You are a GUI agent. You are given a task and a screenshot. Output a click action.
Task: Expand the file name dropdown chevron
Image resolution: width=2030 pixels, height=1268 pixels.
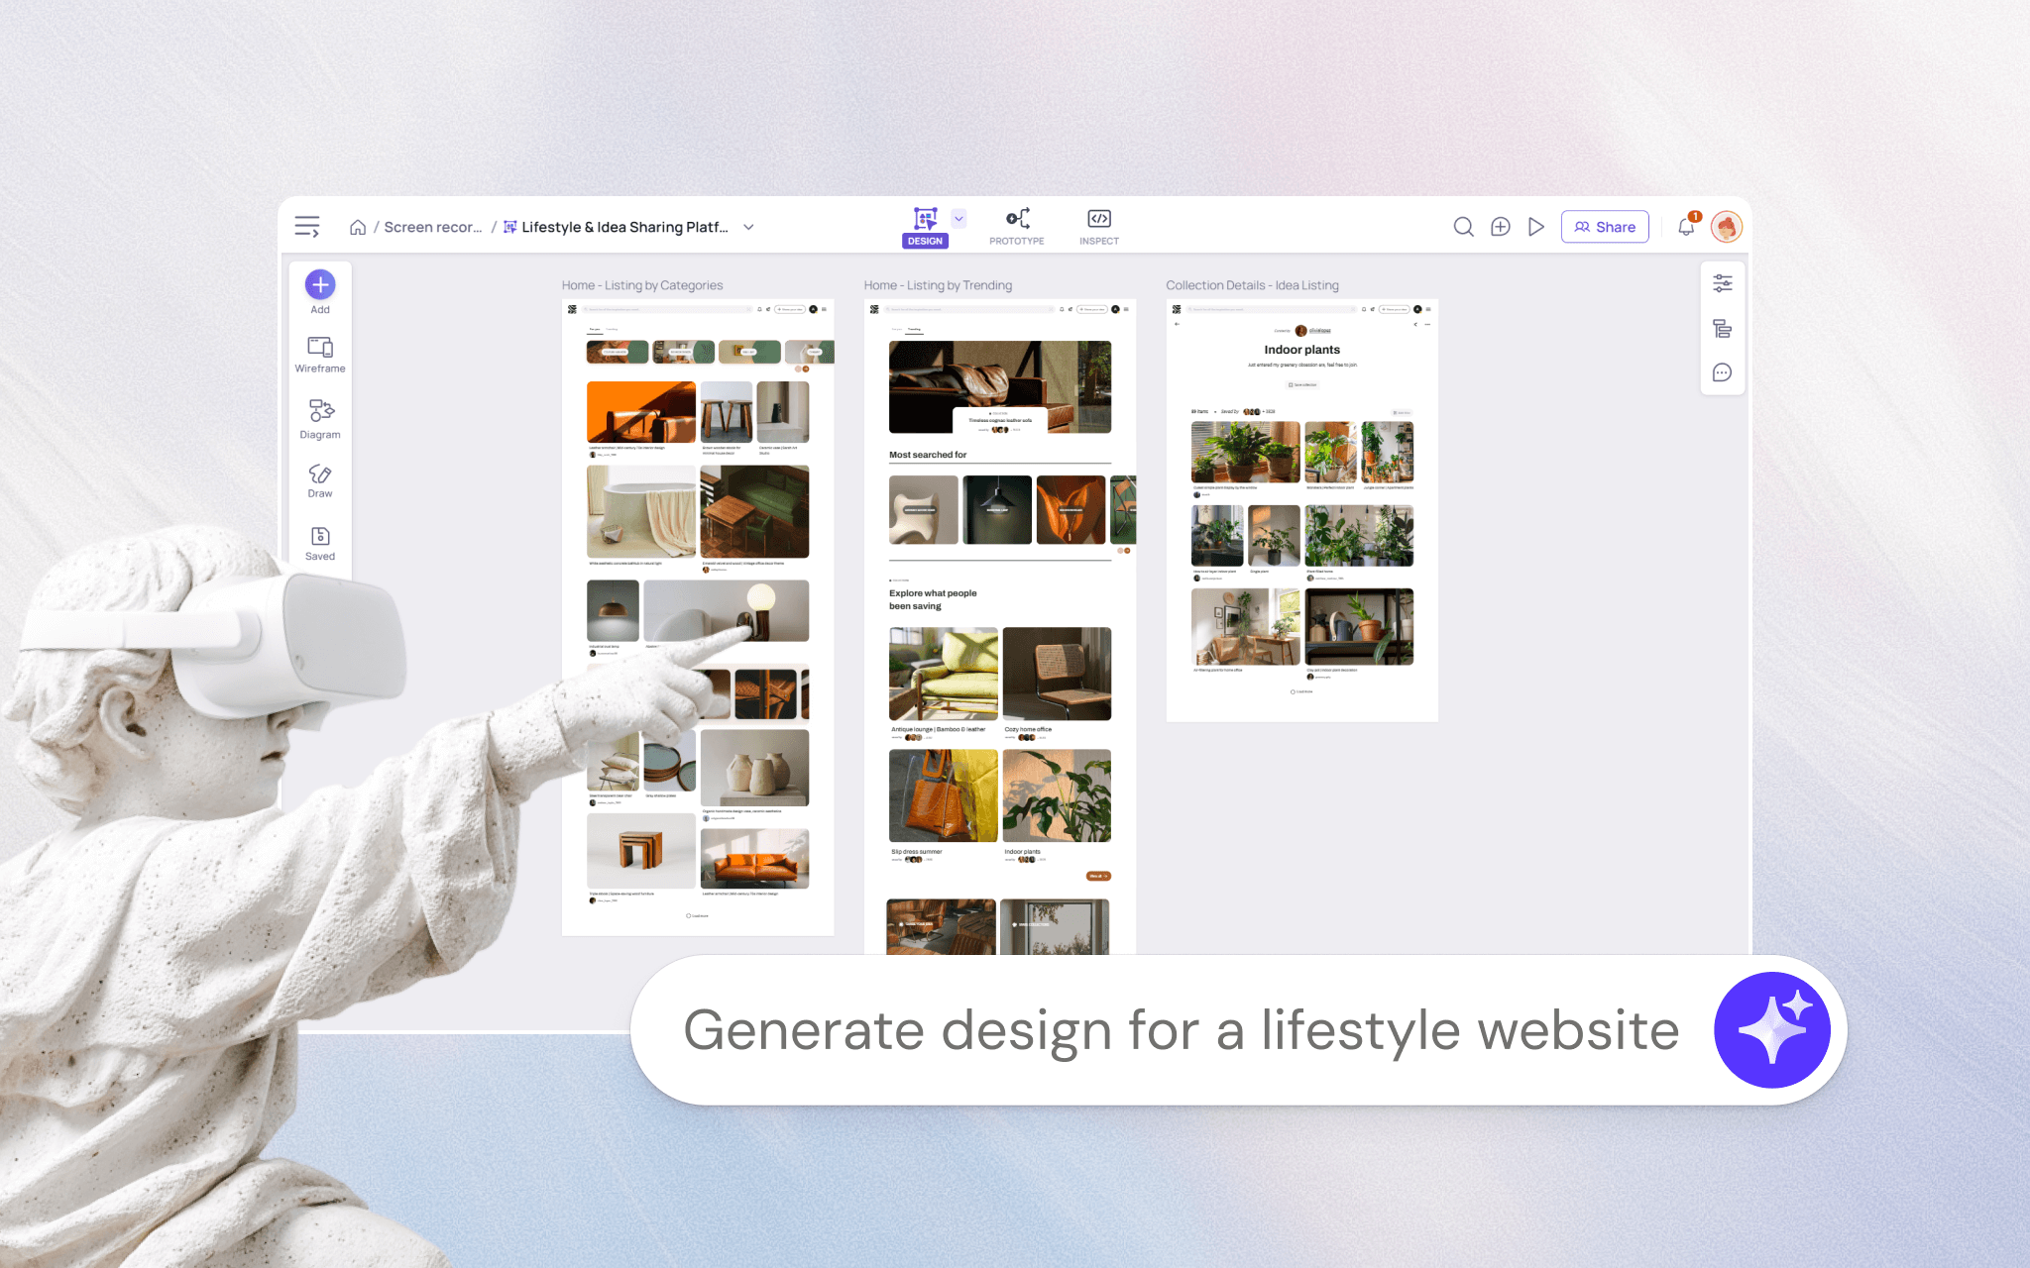749,227
